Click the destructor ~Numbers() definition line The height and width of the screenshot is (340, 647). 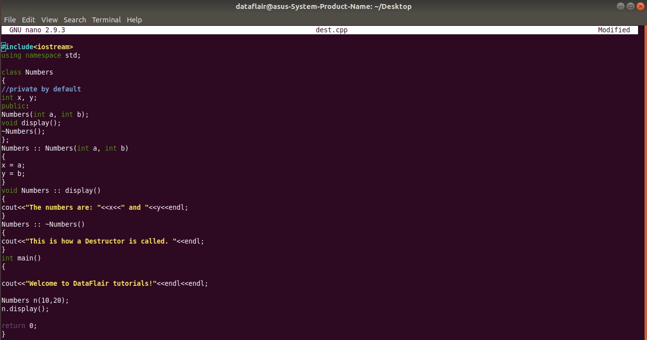[42, 224]
